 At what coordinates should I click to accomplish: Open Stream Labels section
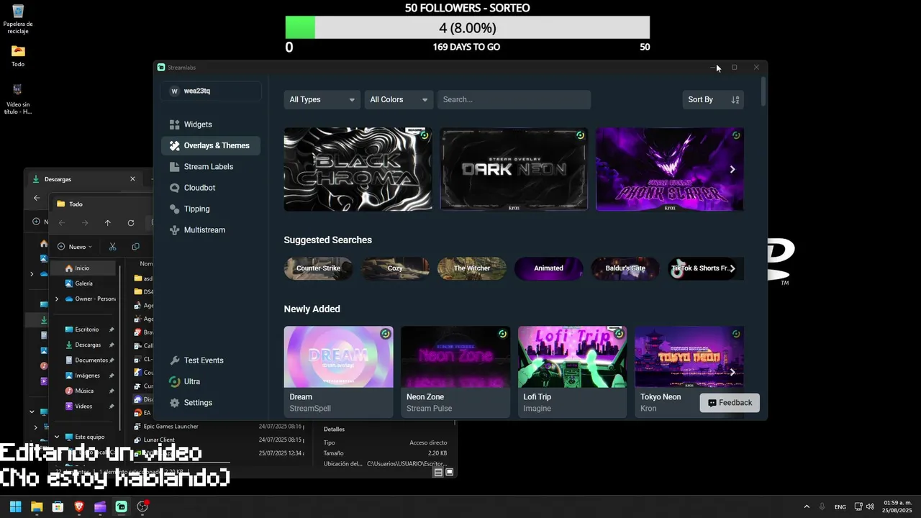tap(210, 167)
